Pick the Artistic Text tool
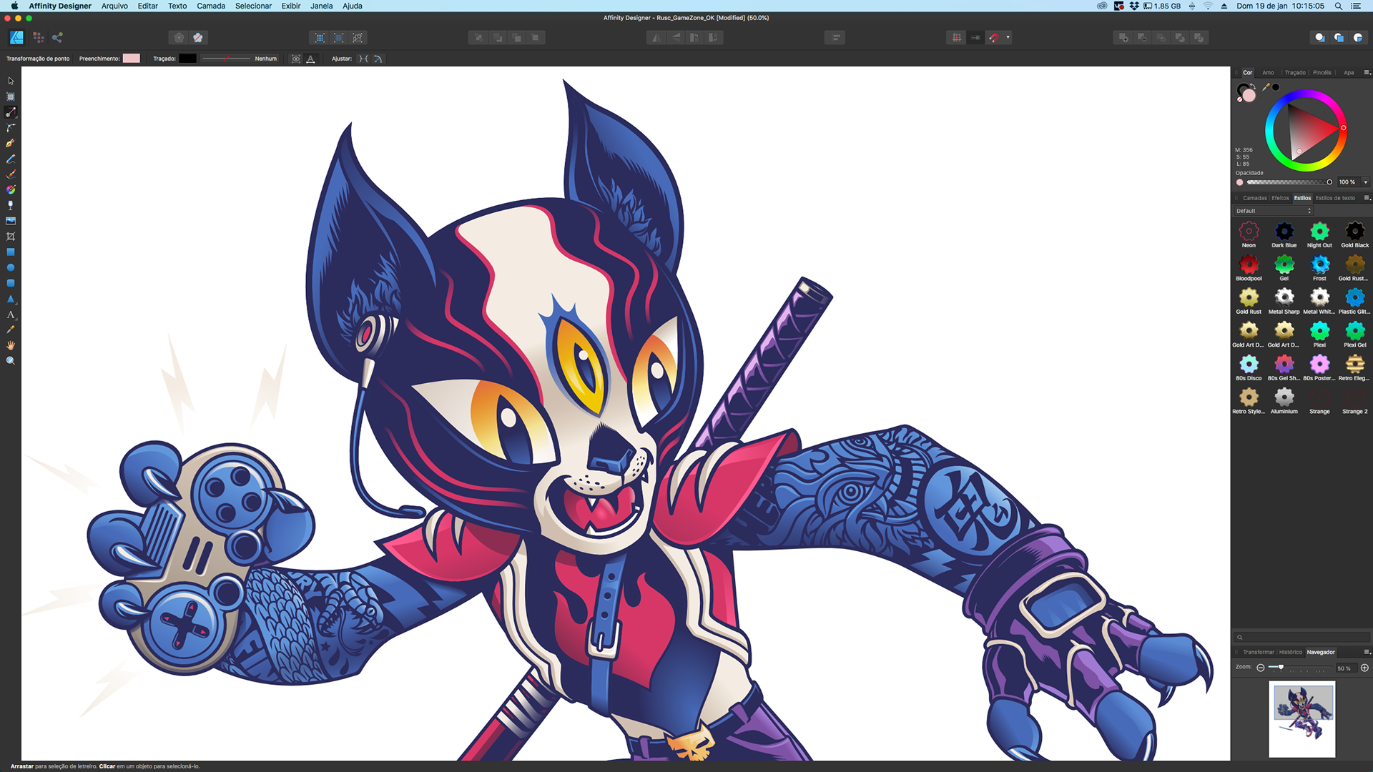 (x=10, y=315)
